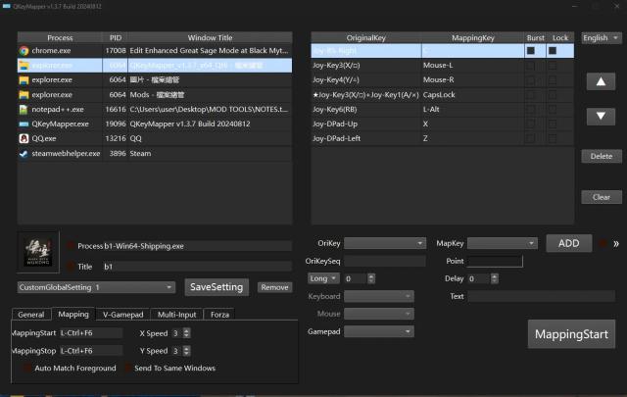The height and width of the screenshot is (397, 627).
Task: Click the Process column header
Action: (x=60, y=38)
